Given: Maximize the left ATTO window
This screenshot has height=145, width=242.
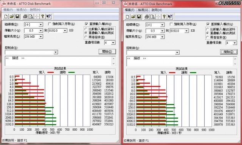Looking at the screenshot, I should pyautogui.click(x=104, y=3).
